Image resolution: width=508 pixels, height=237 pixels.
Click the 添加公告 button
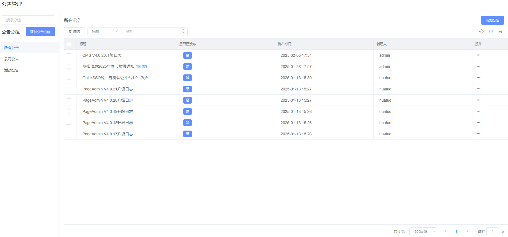coord(492,20)
